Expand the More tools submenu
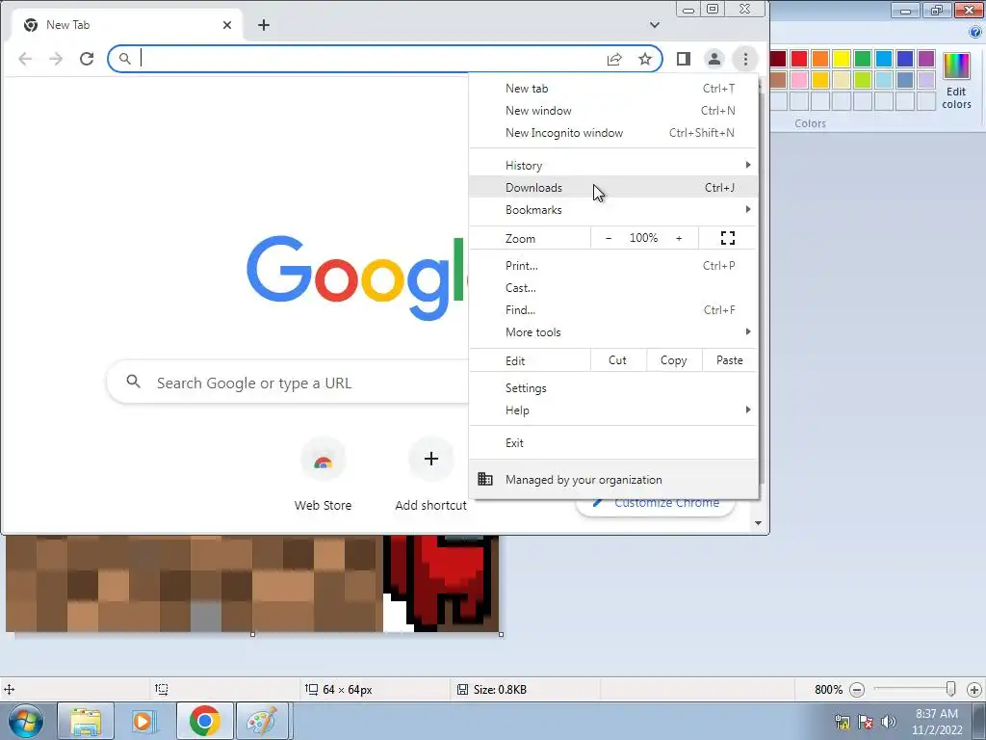986x740 pixels. (613, 332)
